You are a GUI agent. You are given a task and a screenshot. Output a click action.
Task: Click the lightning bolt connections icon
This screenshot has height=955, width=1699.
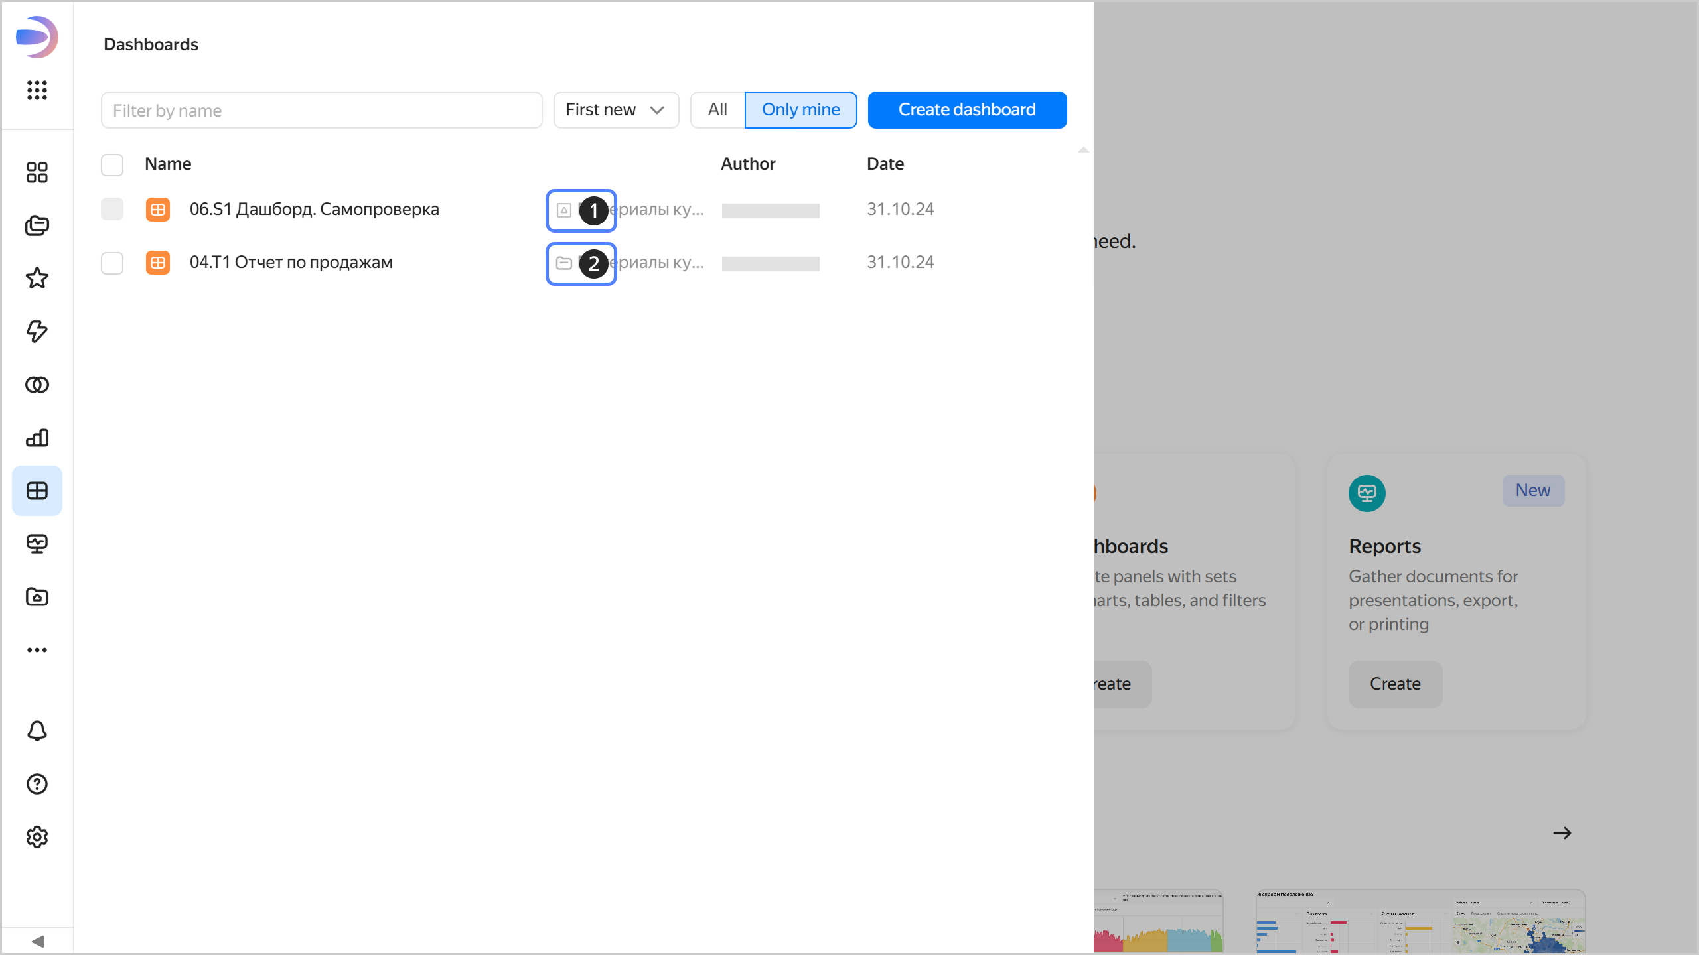[37, 332]
